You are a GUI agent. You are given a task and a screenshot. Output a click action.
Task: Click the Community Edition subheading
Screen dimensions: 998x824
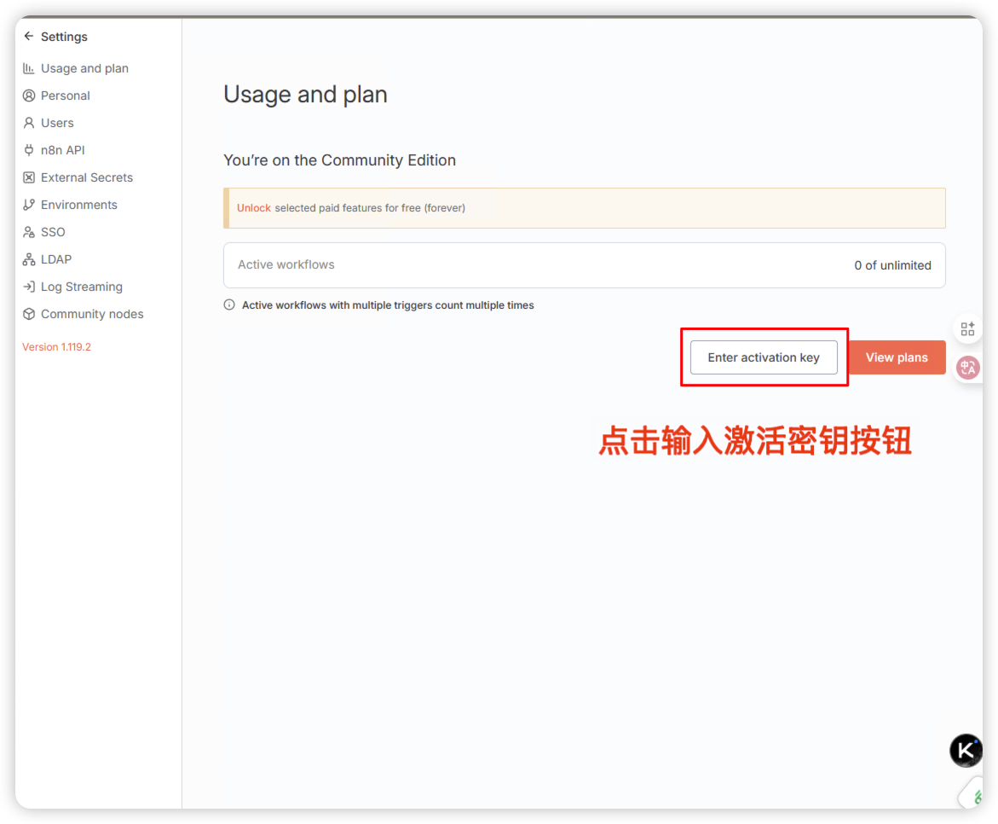(339, 160)
